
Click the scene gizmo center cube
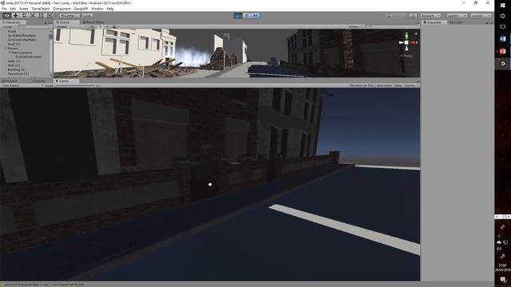[x=406, y=42]
